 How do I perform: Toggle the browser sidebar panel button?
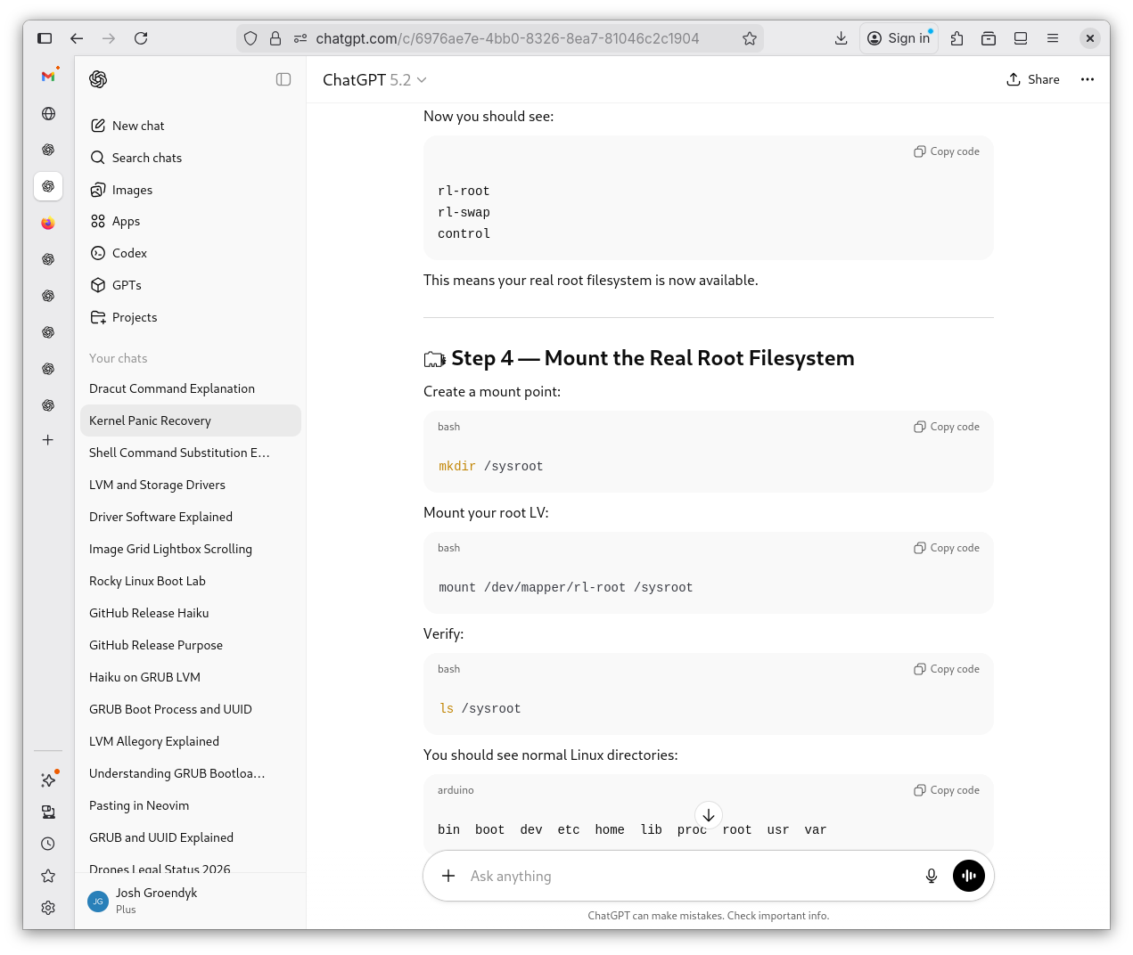(45, 38)
